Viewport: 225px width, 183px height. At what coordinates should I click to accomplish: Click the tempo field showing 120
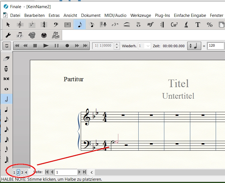tap(216, 46)
